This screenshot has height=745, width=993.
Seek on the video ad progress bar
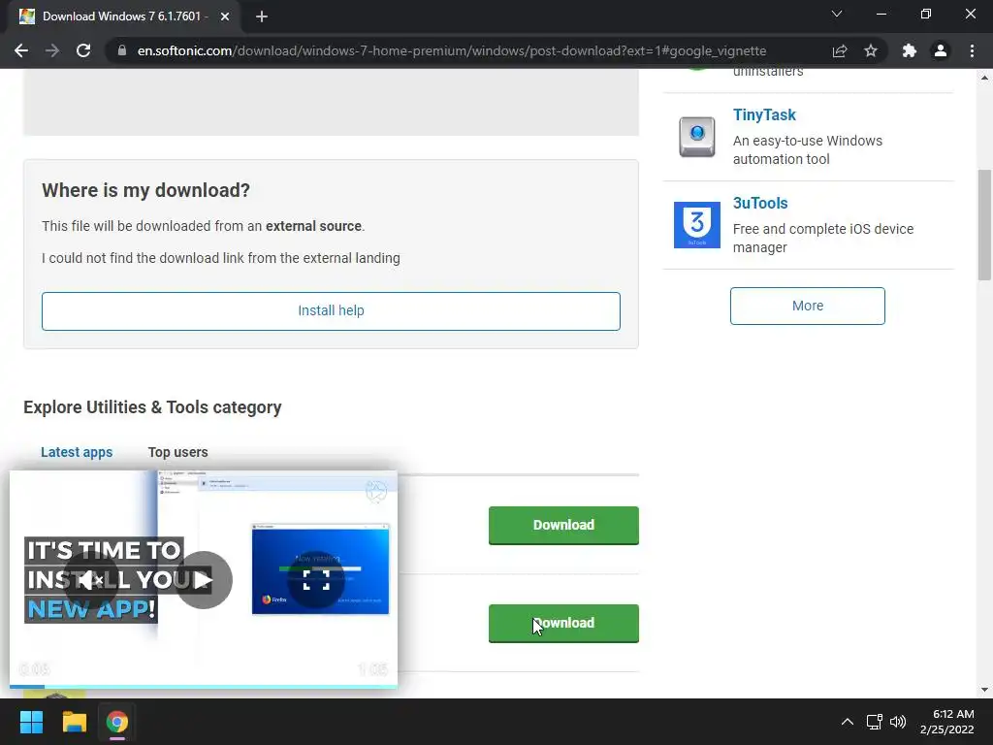[204, 686]
